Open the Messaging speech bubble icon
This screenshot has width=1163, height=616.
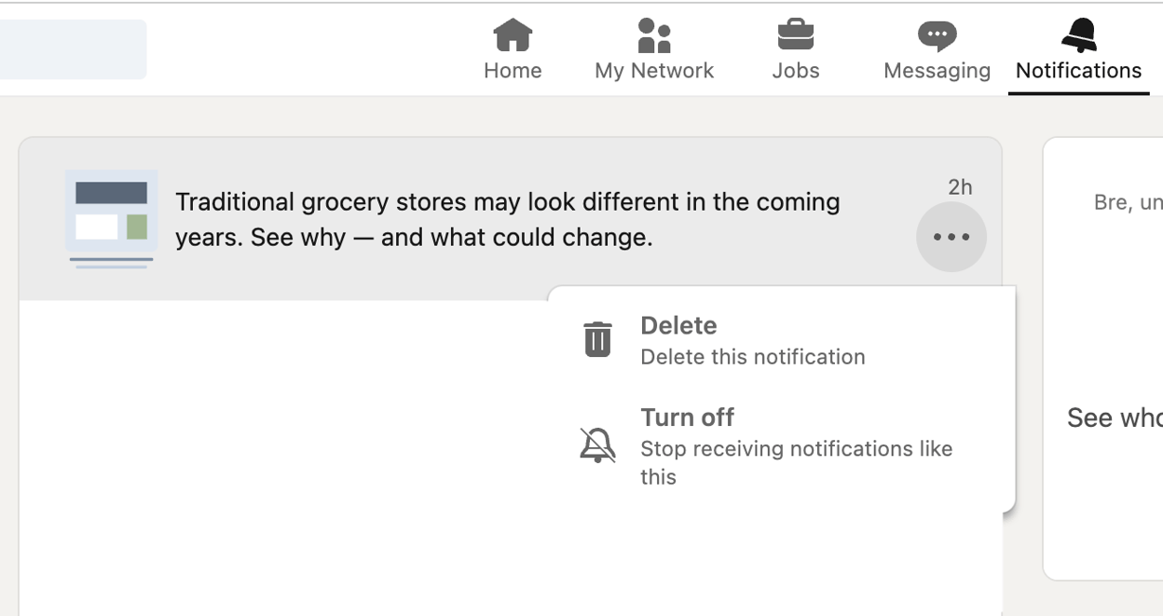(x=937, y=35)
